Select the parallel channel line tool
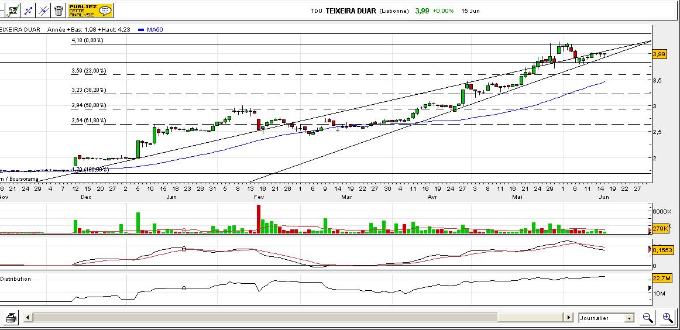680x330 pixels. (x=43, y=11)
